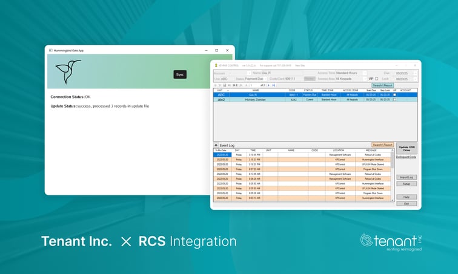The height and width of the screenshot is (274, 458).
Task: Maximize the Hummingbird Gate App window
Action: (x=217, y=50)
